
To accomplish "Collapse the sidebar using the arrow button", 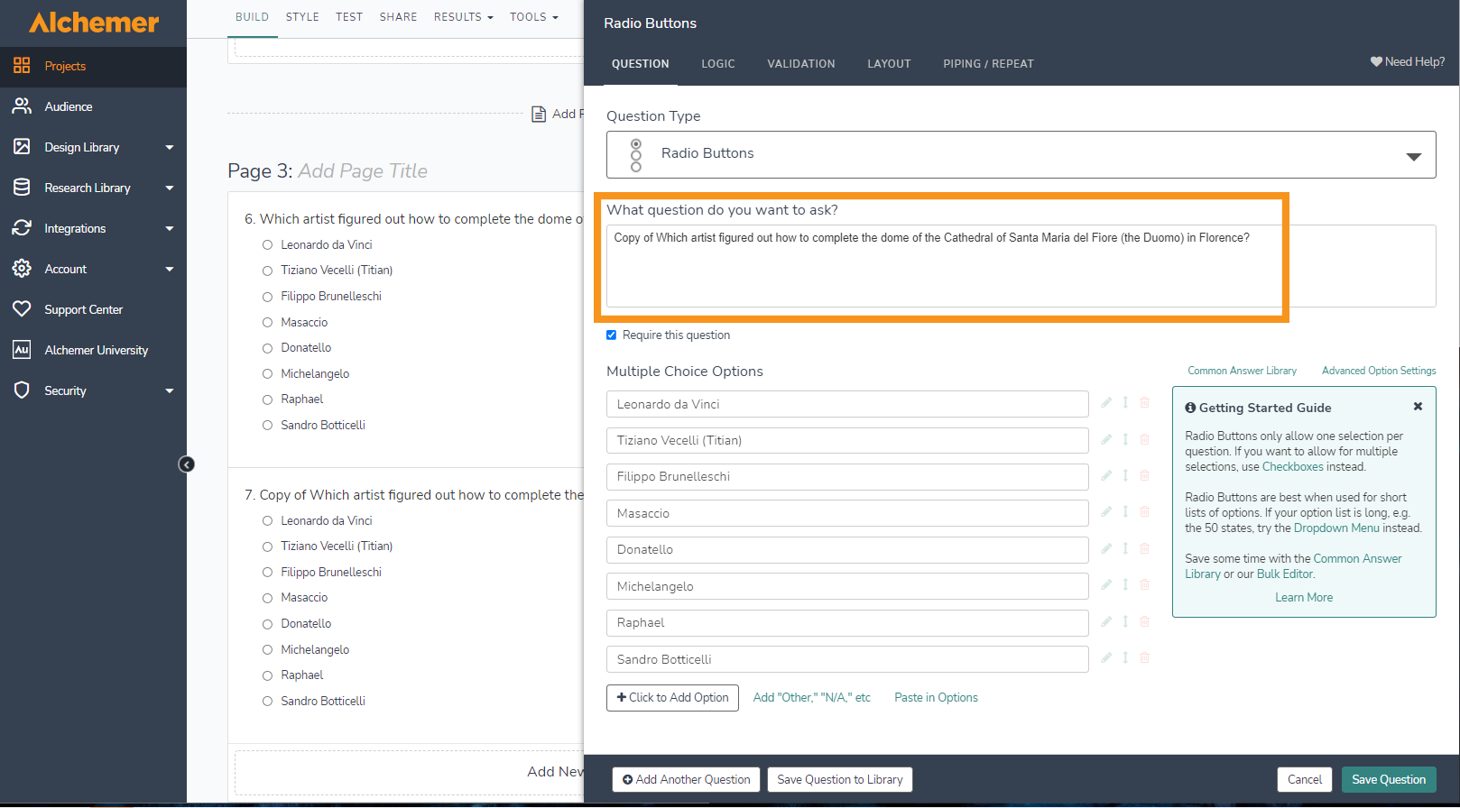I will tap(187, 464).
